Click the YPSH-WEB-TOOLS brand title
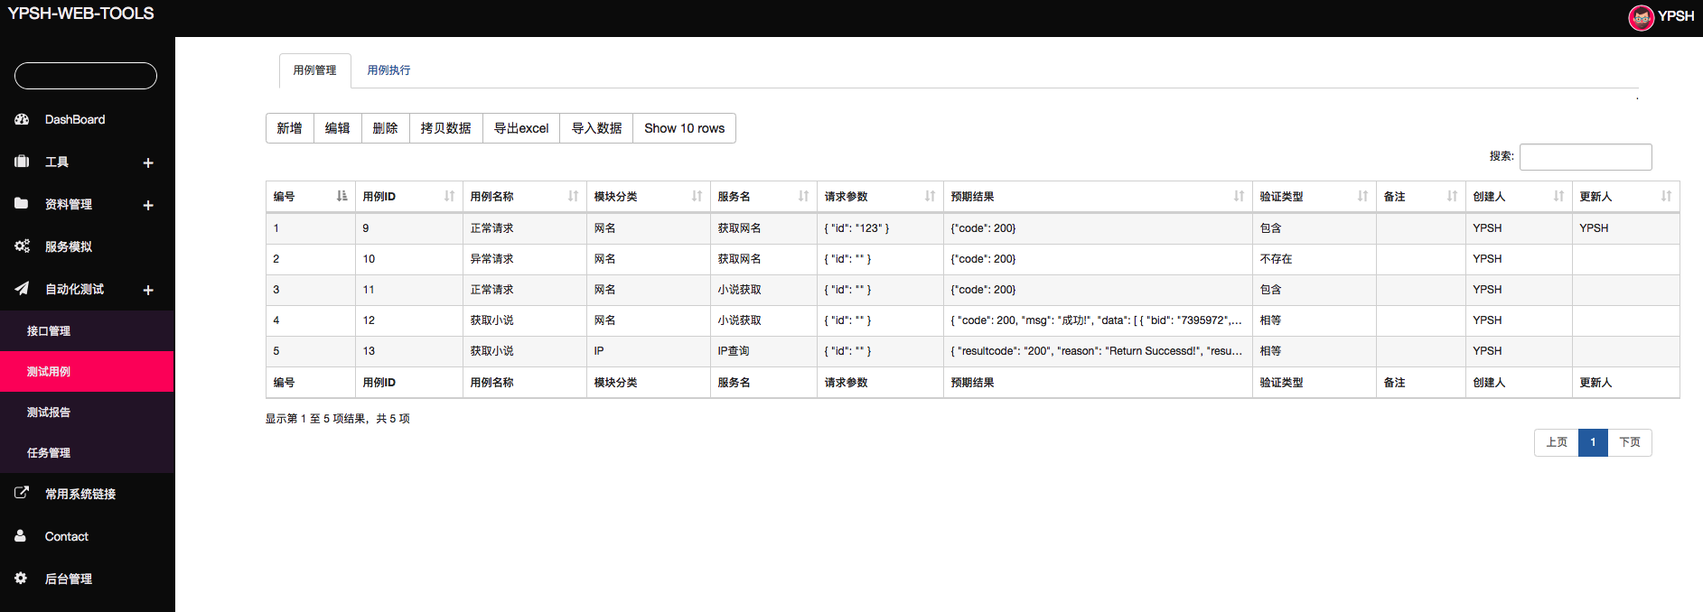Viewport: 1703px width, 612px height. click(x=80, y=14)
